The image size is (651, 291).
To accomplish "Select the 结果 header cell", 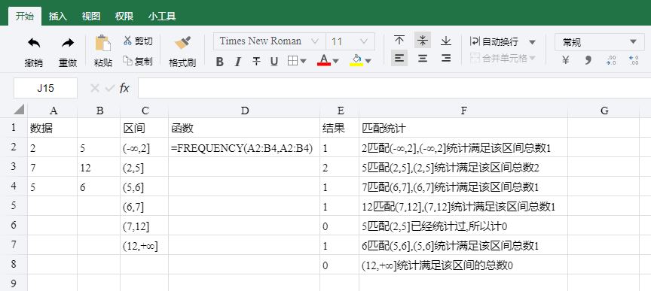I will 340,129.
